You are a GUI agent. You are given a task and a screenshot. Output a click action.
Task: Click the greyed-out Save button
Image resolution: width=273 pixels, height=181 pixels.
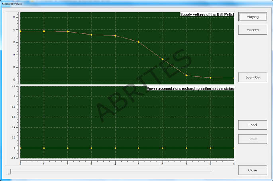[252, 139]
